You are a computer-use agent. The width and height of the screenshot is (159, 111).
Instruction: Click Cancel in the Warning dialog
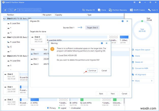tap(104, 71)
